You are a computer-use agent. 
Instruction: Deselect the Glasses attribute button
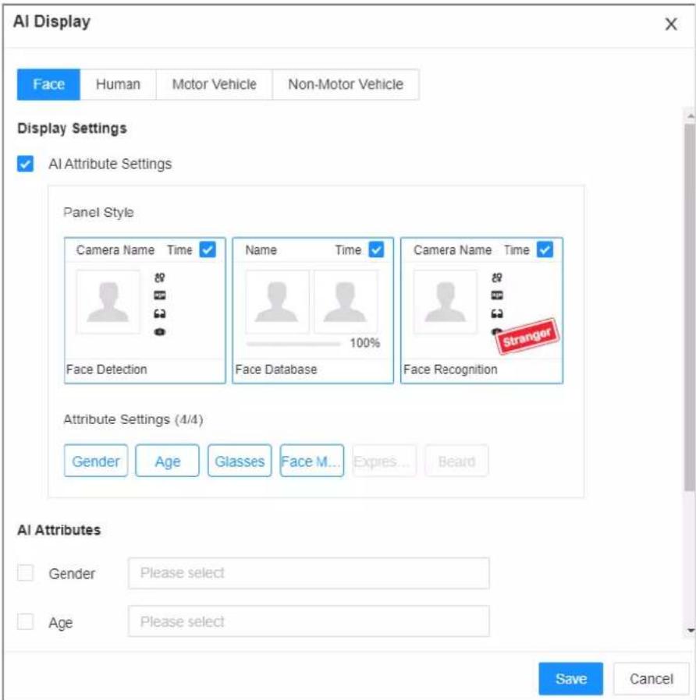coord(240,461)
